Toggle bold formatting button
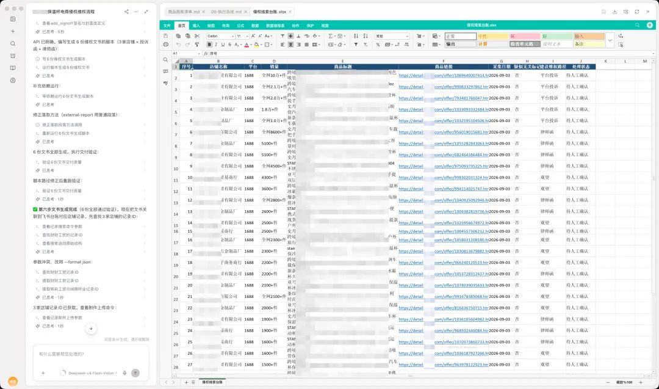Screen dimensions: 659x389 pos(209,45)
